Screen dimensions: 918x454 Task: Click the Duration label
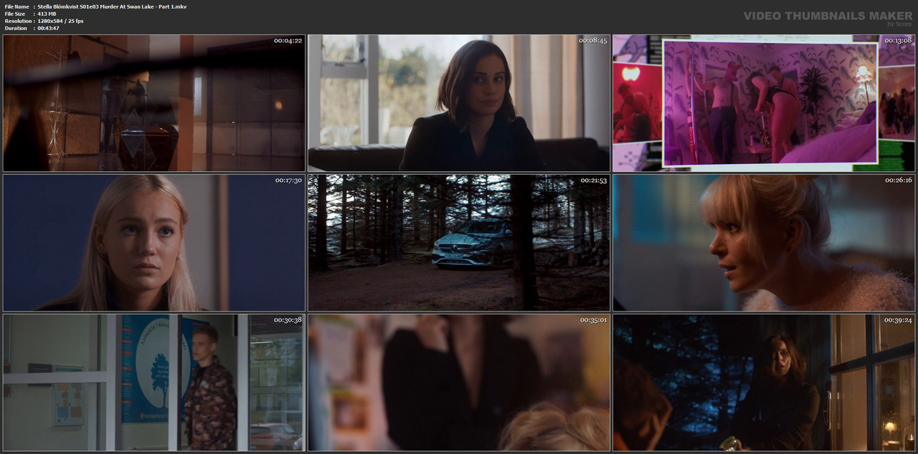pos(16,28)
